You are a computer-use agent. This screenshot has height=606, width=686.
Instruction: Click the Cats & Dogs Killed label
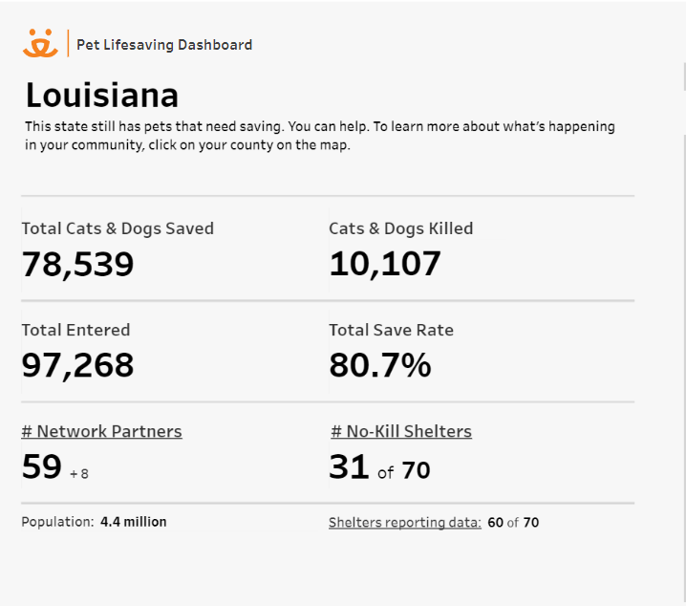tap(401, 228)
